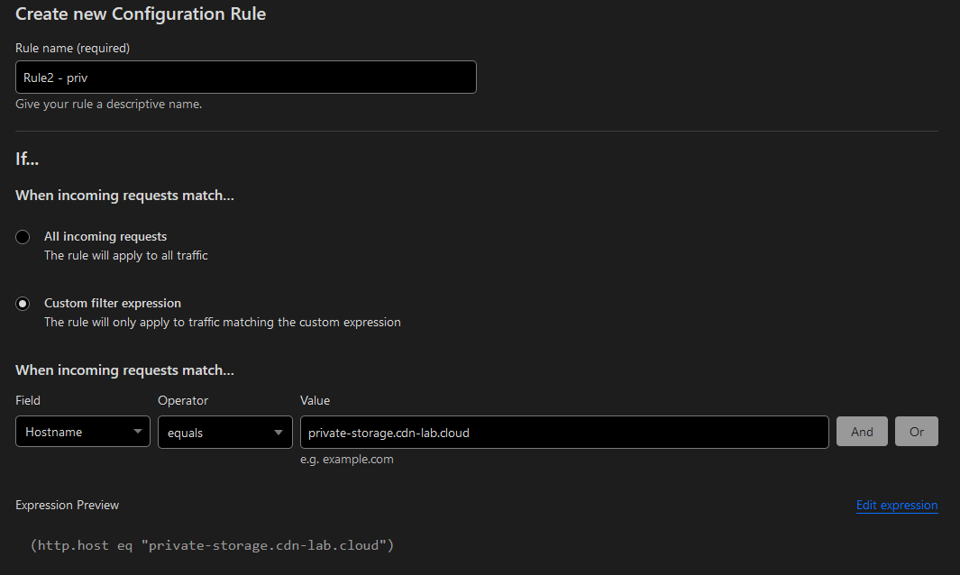Select the All incoming requests radio button
Image resolution: width=960 pixels, height=575 pixels.
pyautogui.click(x=23, y=237)
